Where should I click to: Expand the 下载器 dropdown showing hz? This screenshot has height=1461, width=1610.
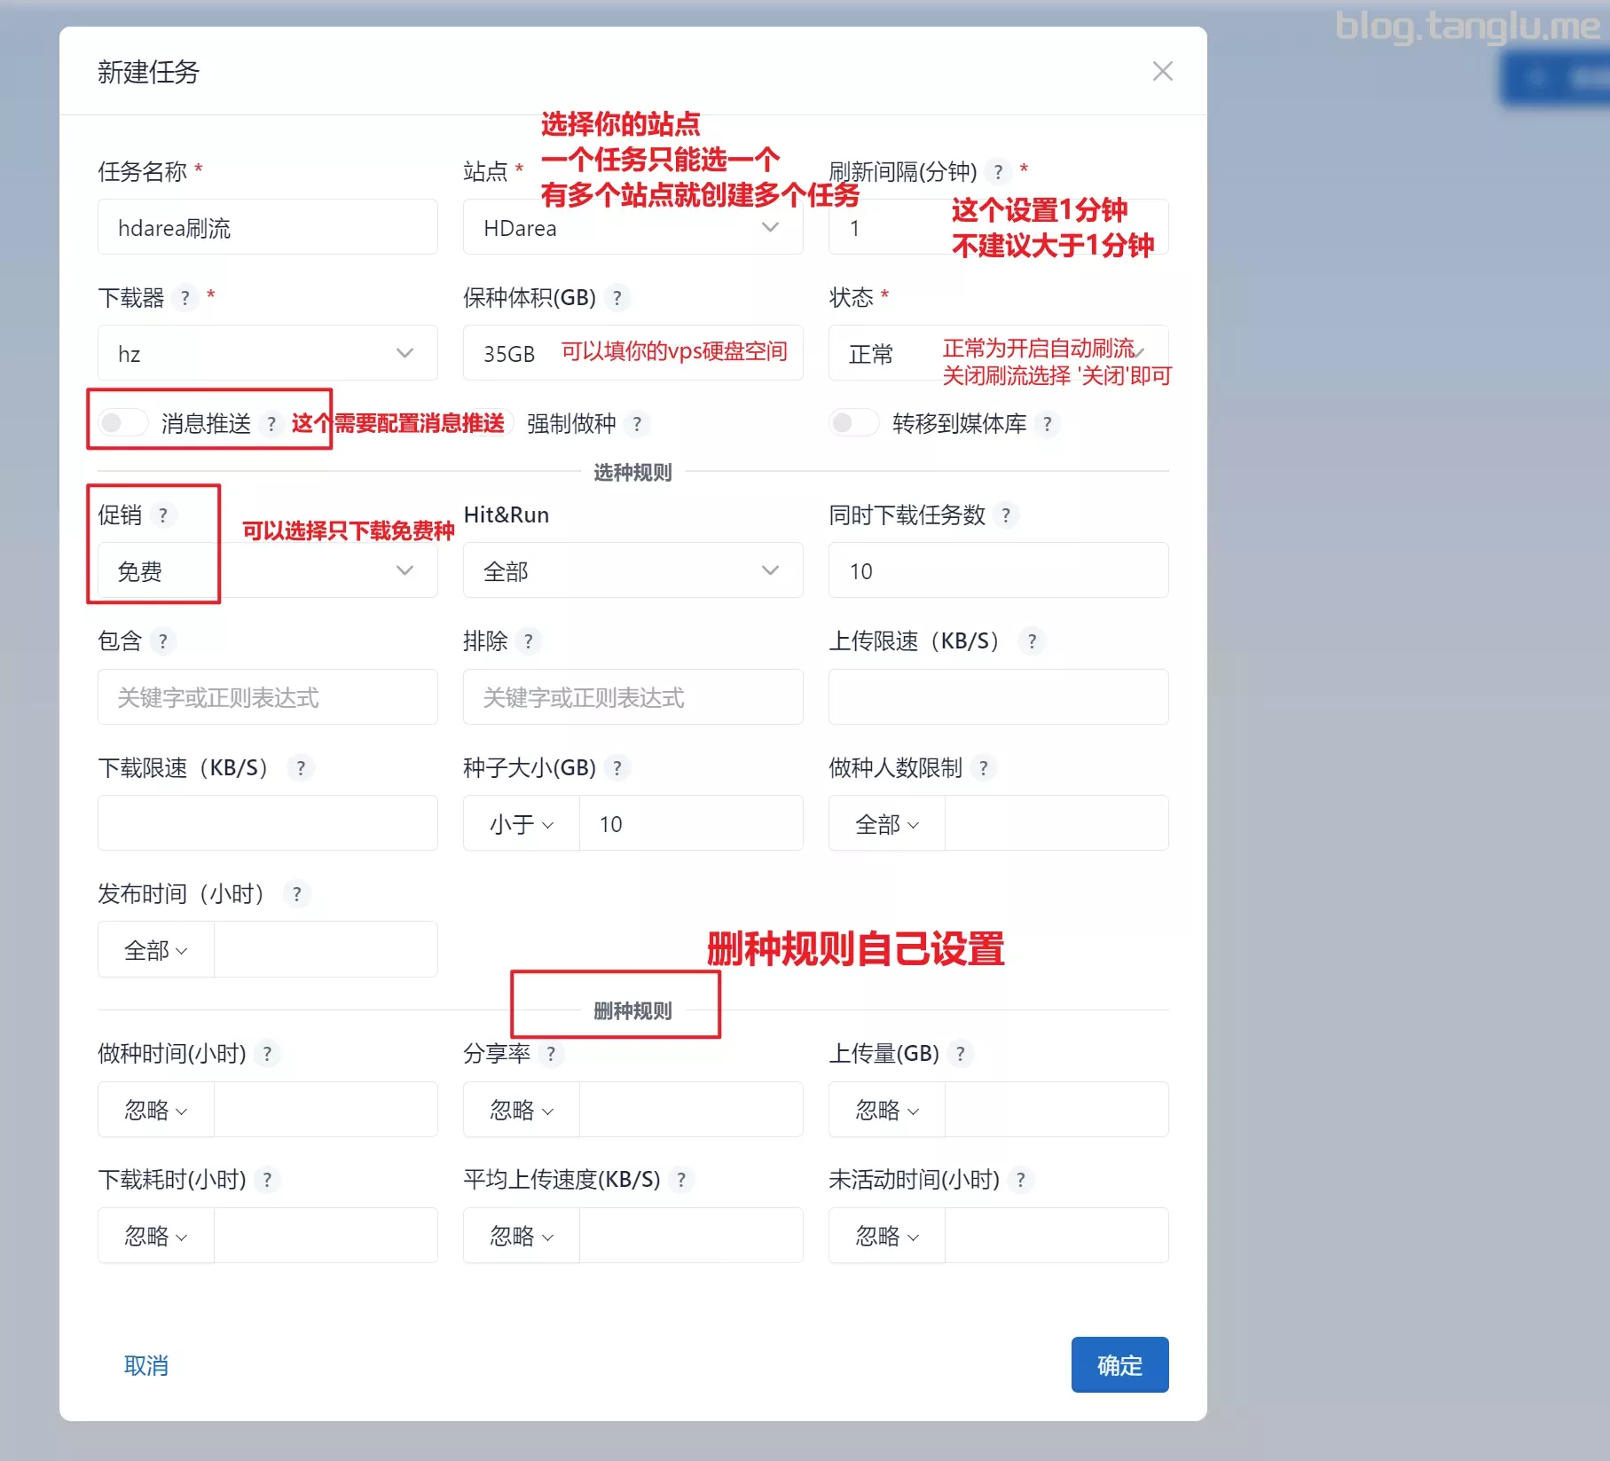click(267, 354)
